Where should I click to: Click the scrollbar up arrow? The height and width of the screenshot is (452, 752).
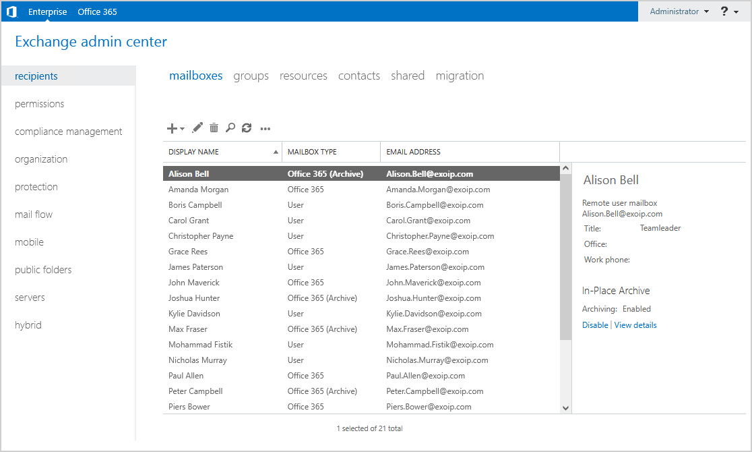click(566, 169)
